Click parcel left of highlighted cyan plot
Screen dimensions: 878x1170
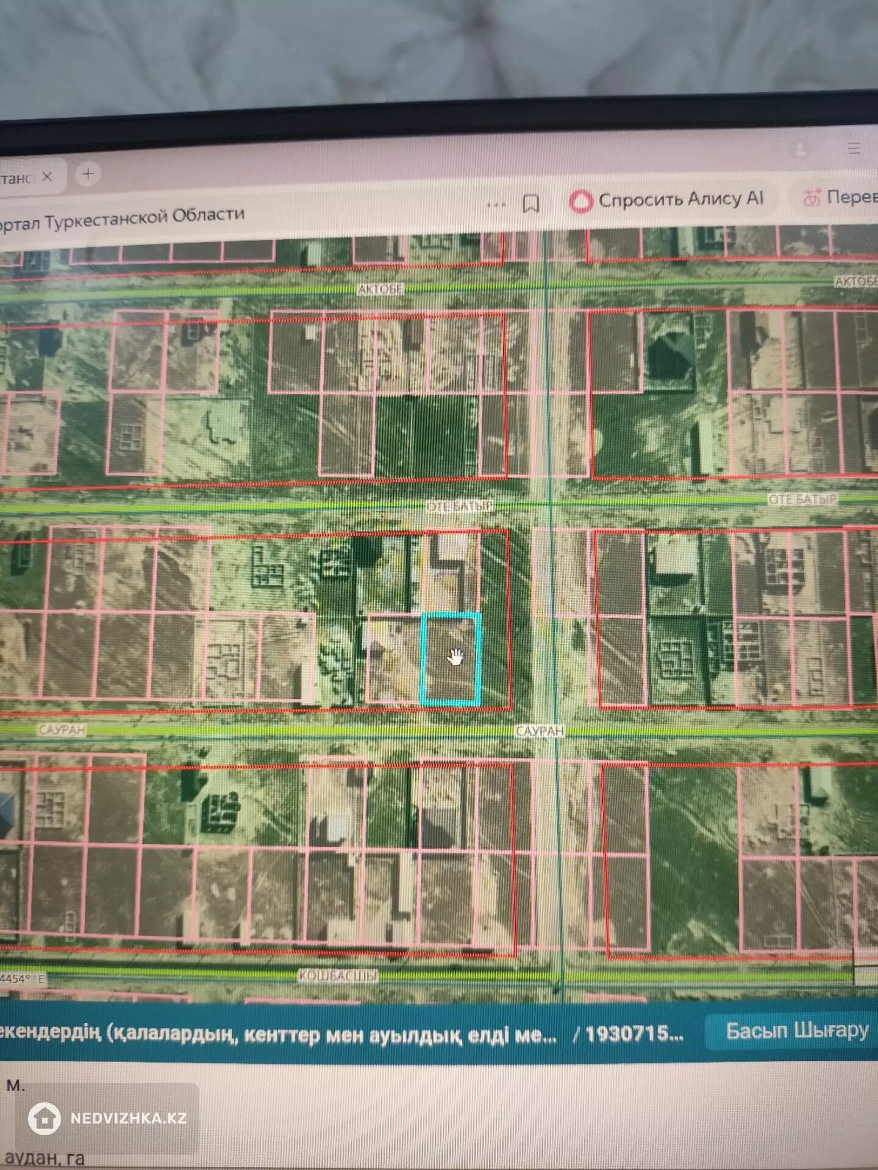[393, 660]
